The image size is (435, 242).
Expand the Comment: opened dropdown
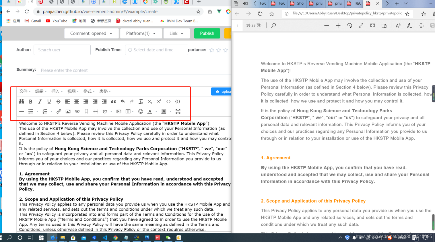[x=91, y=33]
